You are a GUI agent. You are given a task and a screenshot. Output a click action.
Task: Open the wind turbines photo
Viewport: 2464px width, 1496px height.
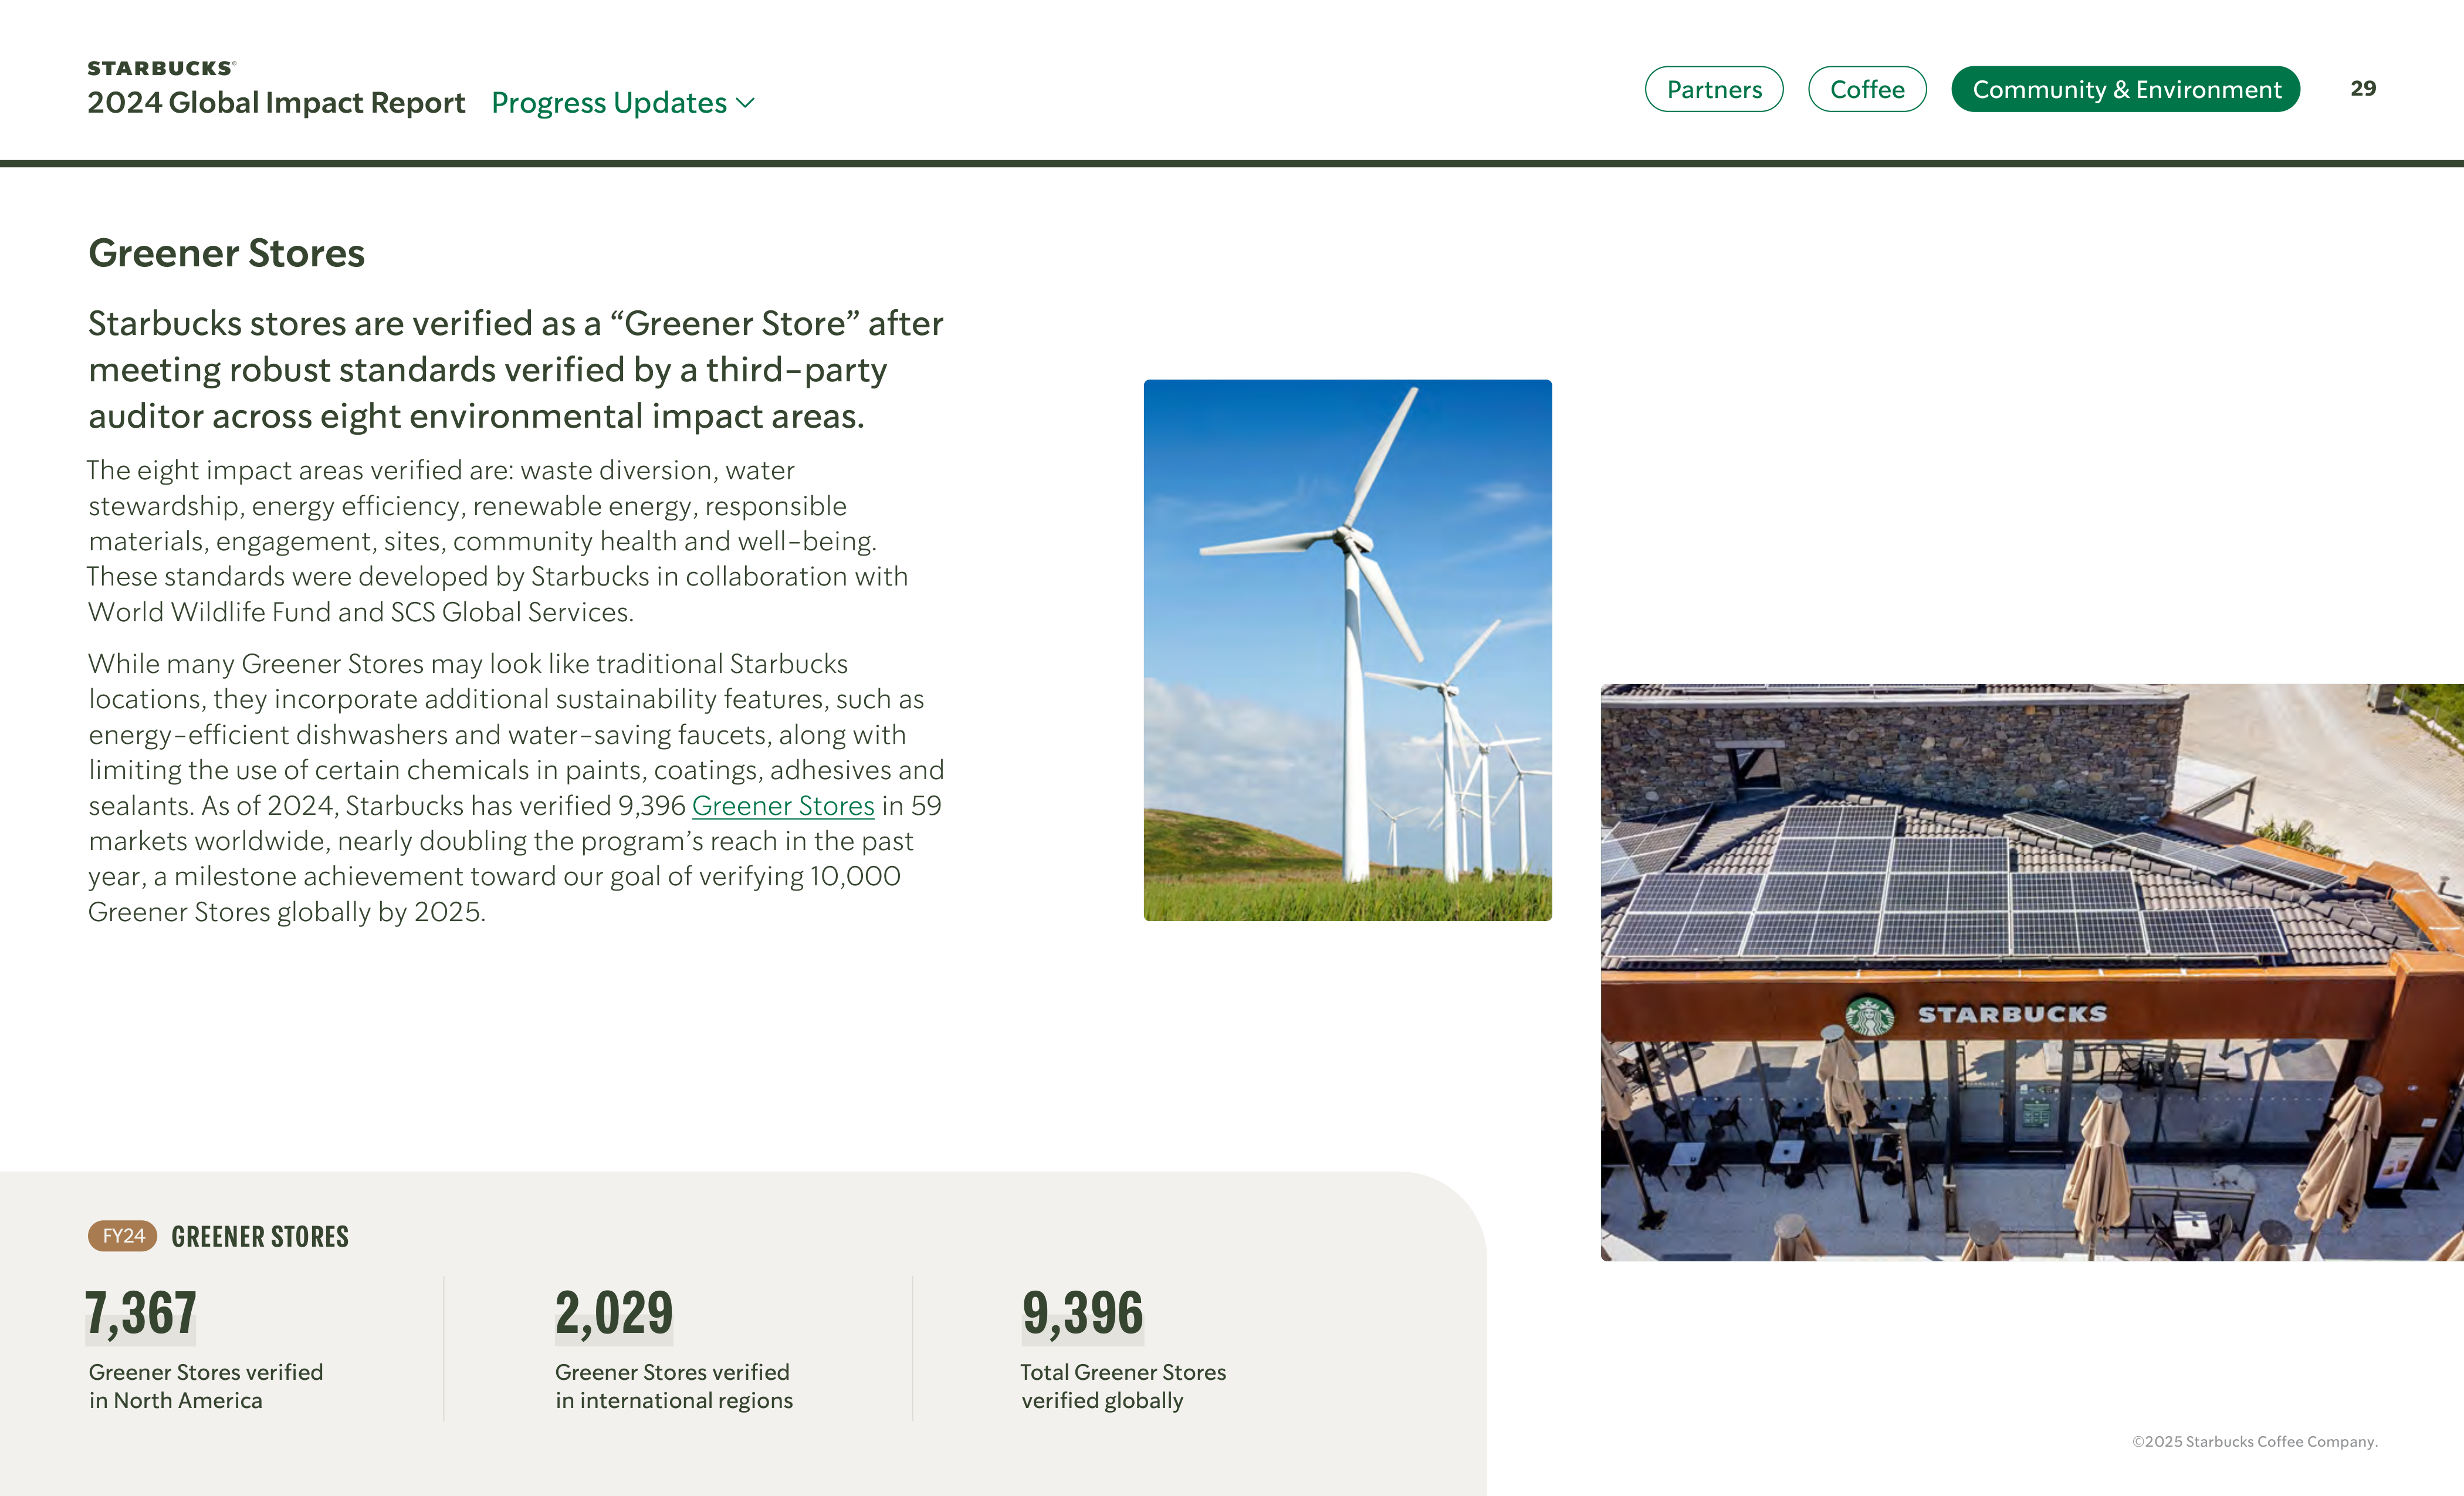pos(1347,650)
